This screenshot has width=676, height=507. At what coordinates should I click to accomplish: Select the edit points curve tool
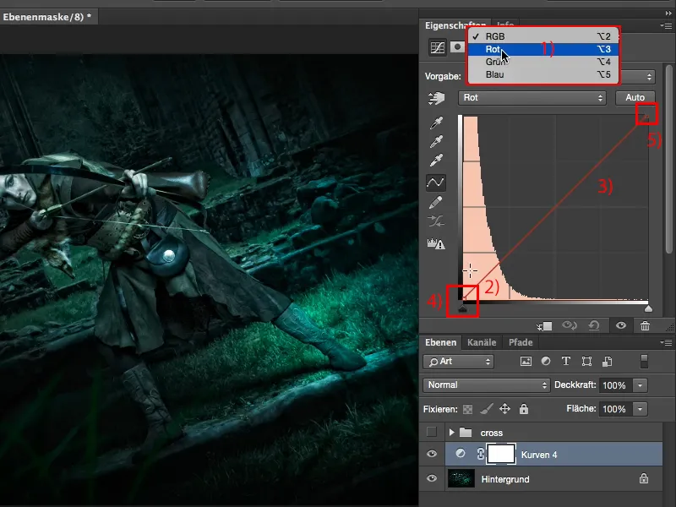tap(436, 183)
